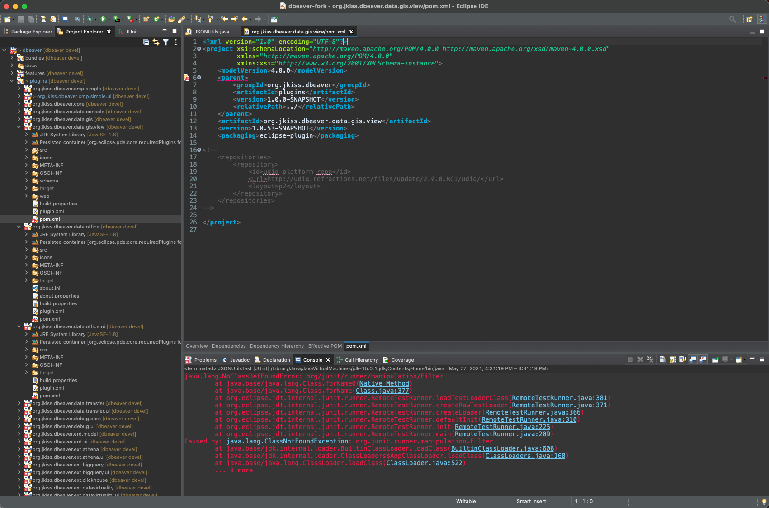
Task: Click the filter funnel icon in Project Explorer
Action: (166, 42)
